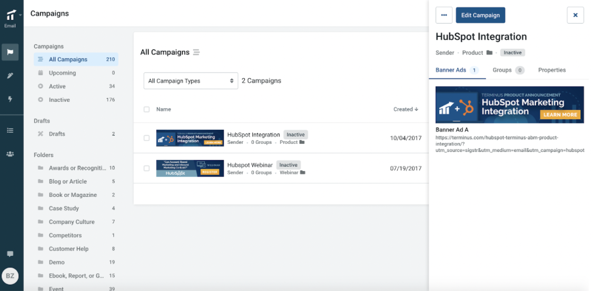Viewport: 593px width, 291px height.
Task: Click the large Banner Ad A image
Action: click(509, 105)
